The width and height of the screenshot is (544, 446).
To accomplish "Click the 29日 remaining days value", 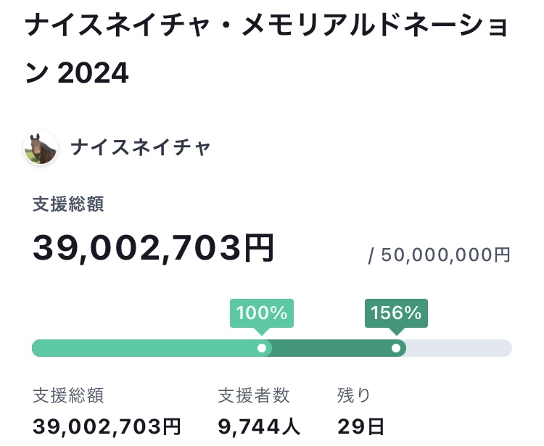I will 360,426.
